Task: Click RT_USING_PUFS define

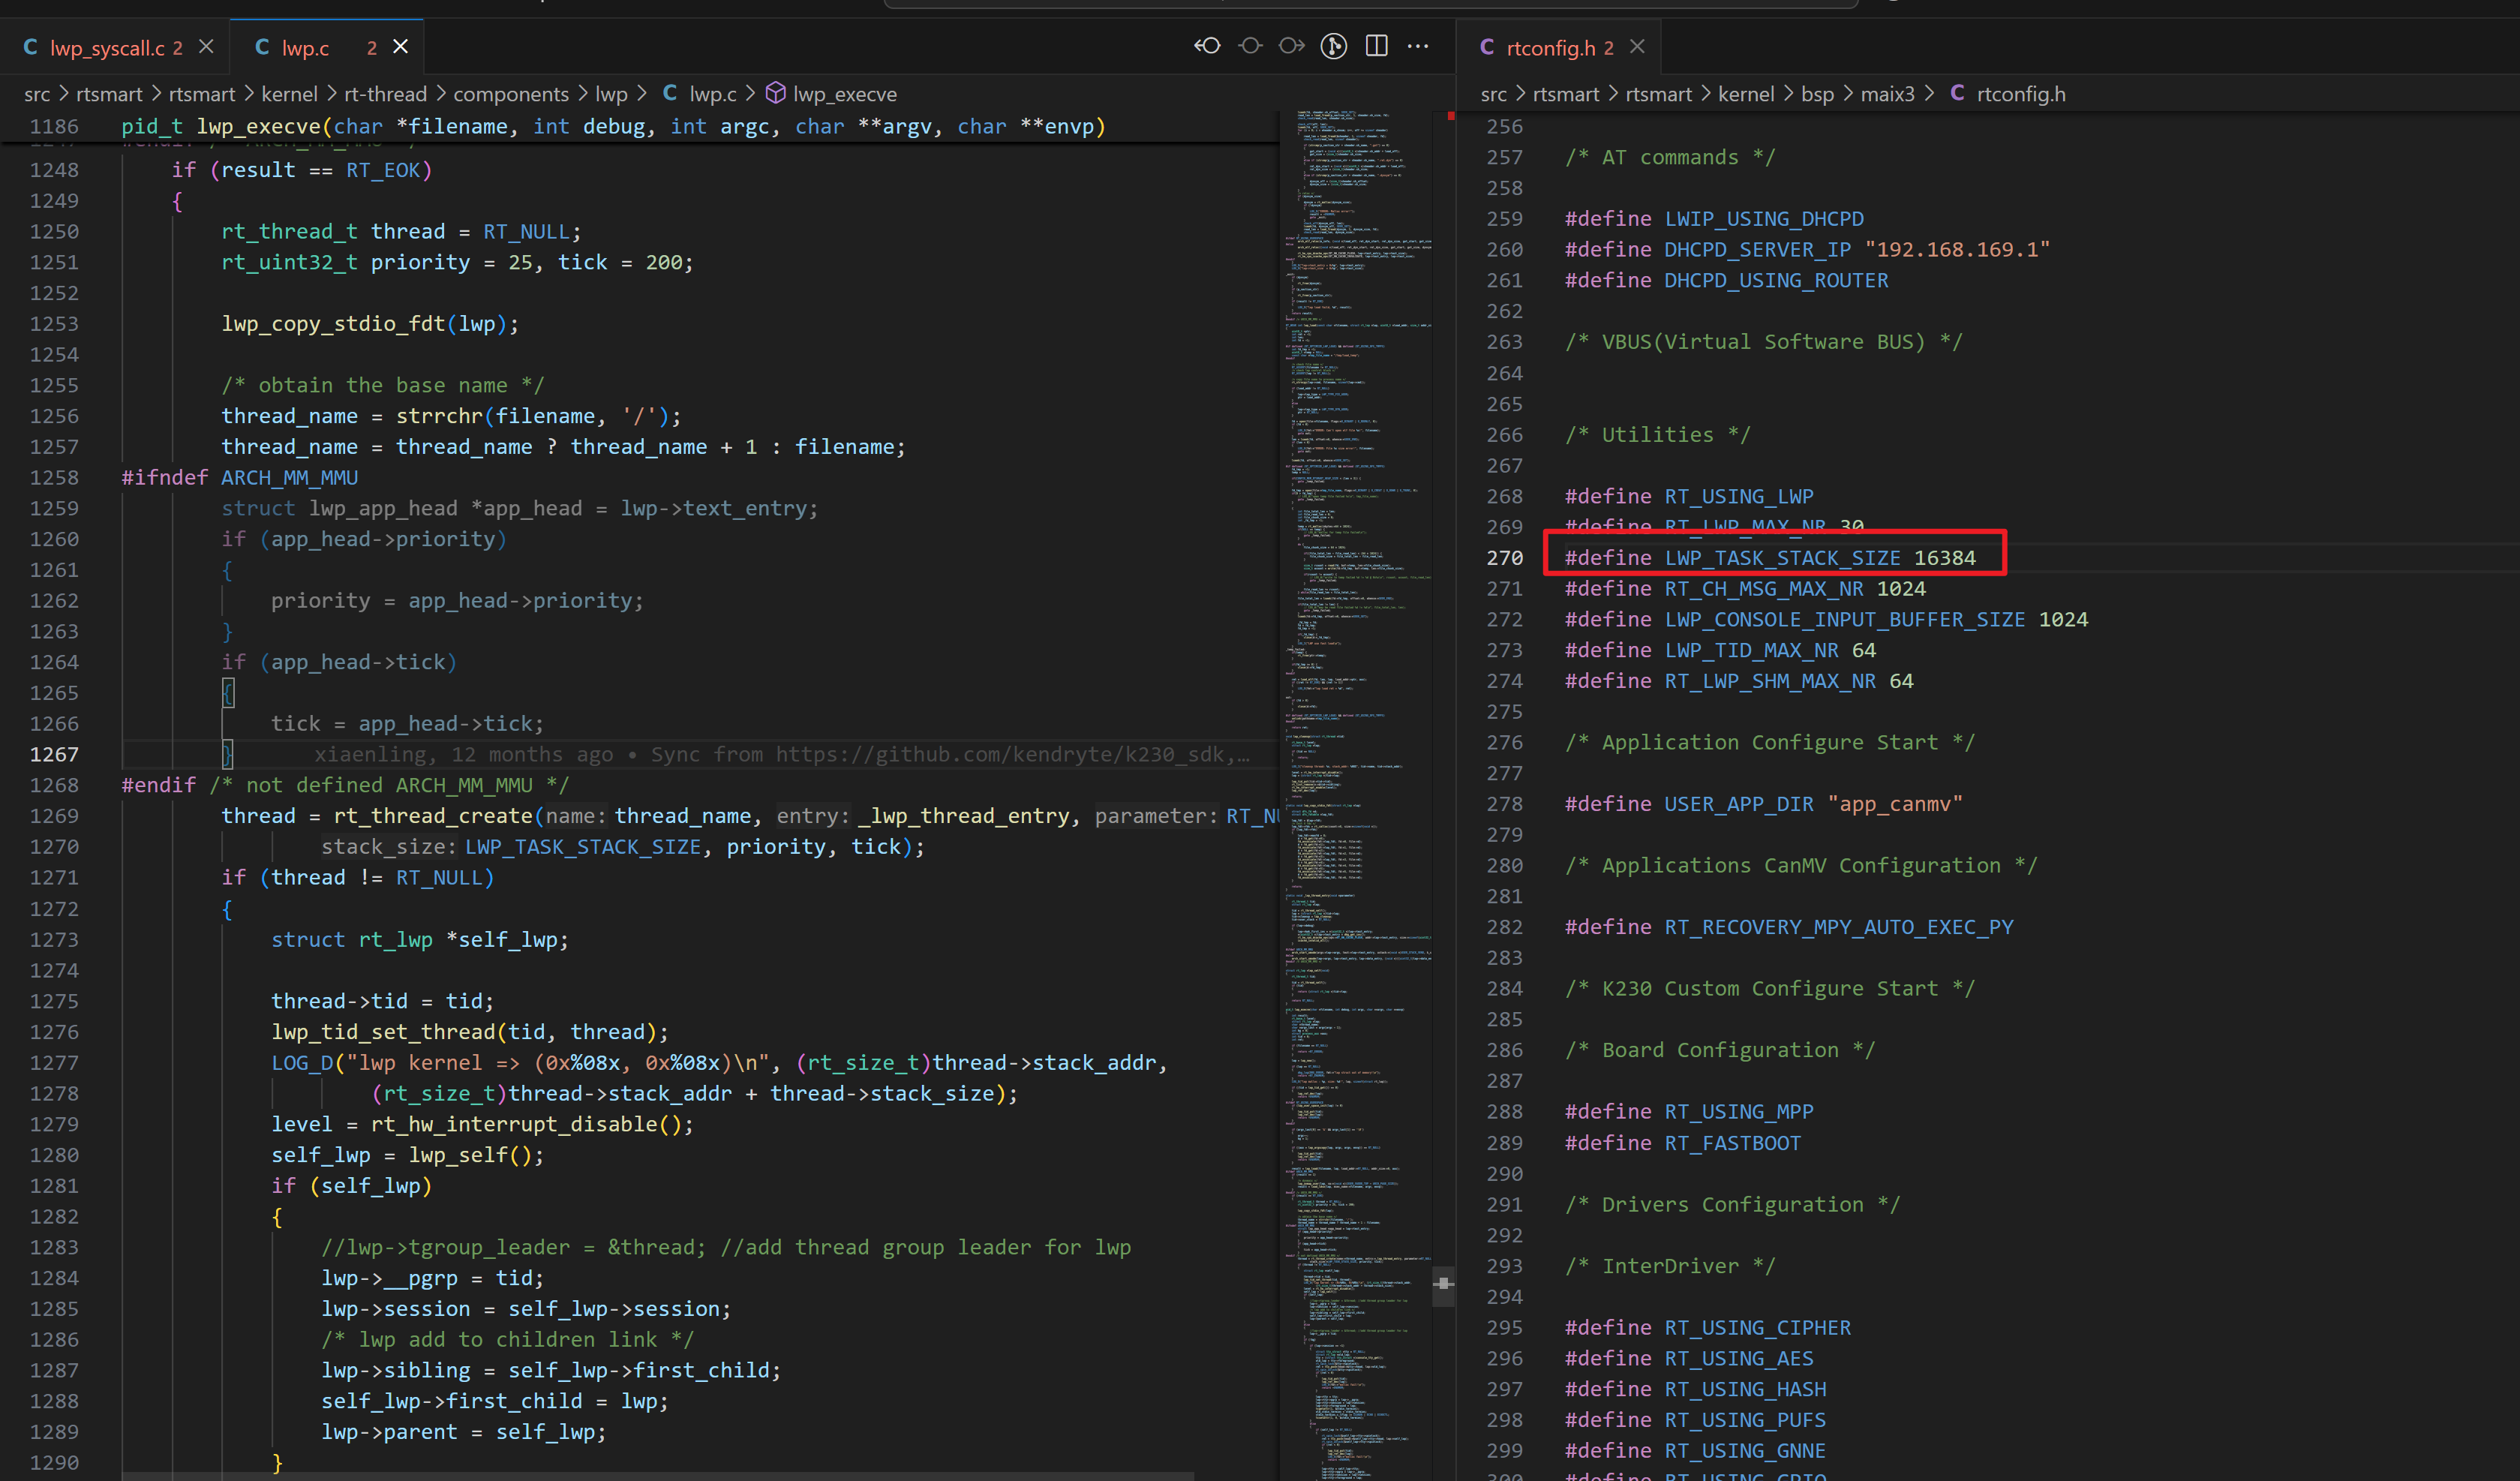Action: point(1745,1420)
